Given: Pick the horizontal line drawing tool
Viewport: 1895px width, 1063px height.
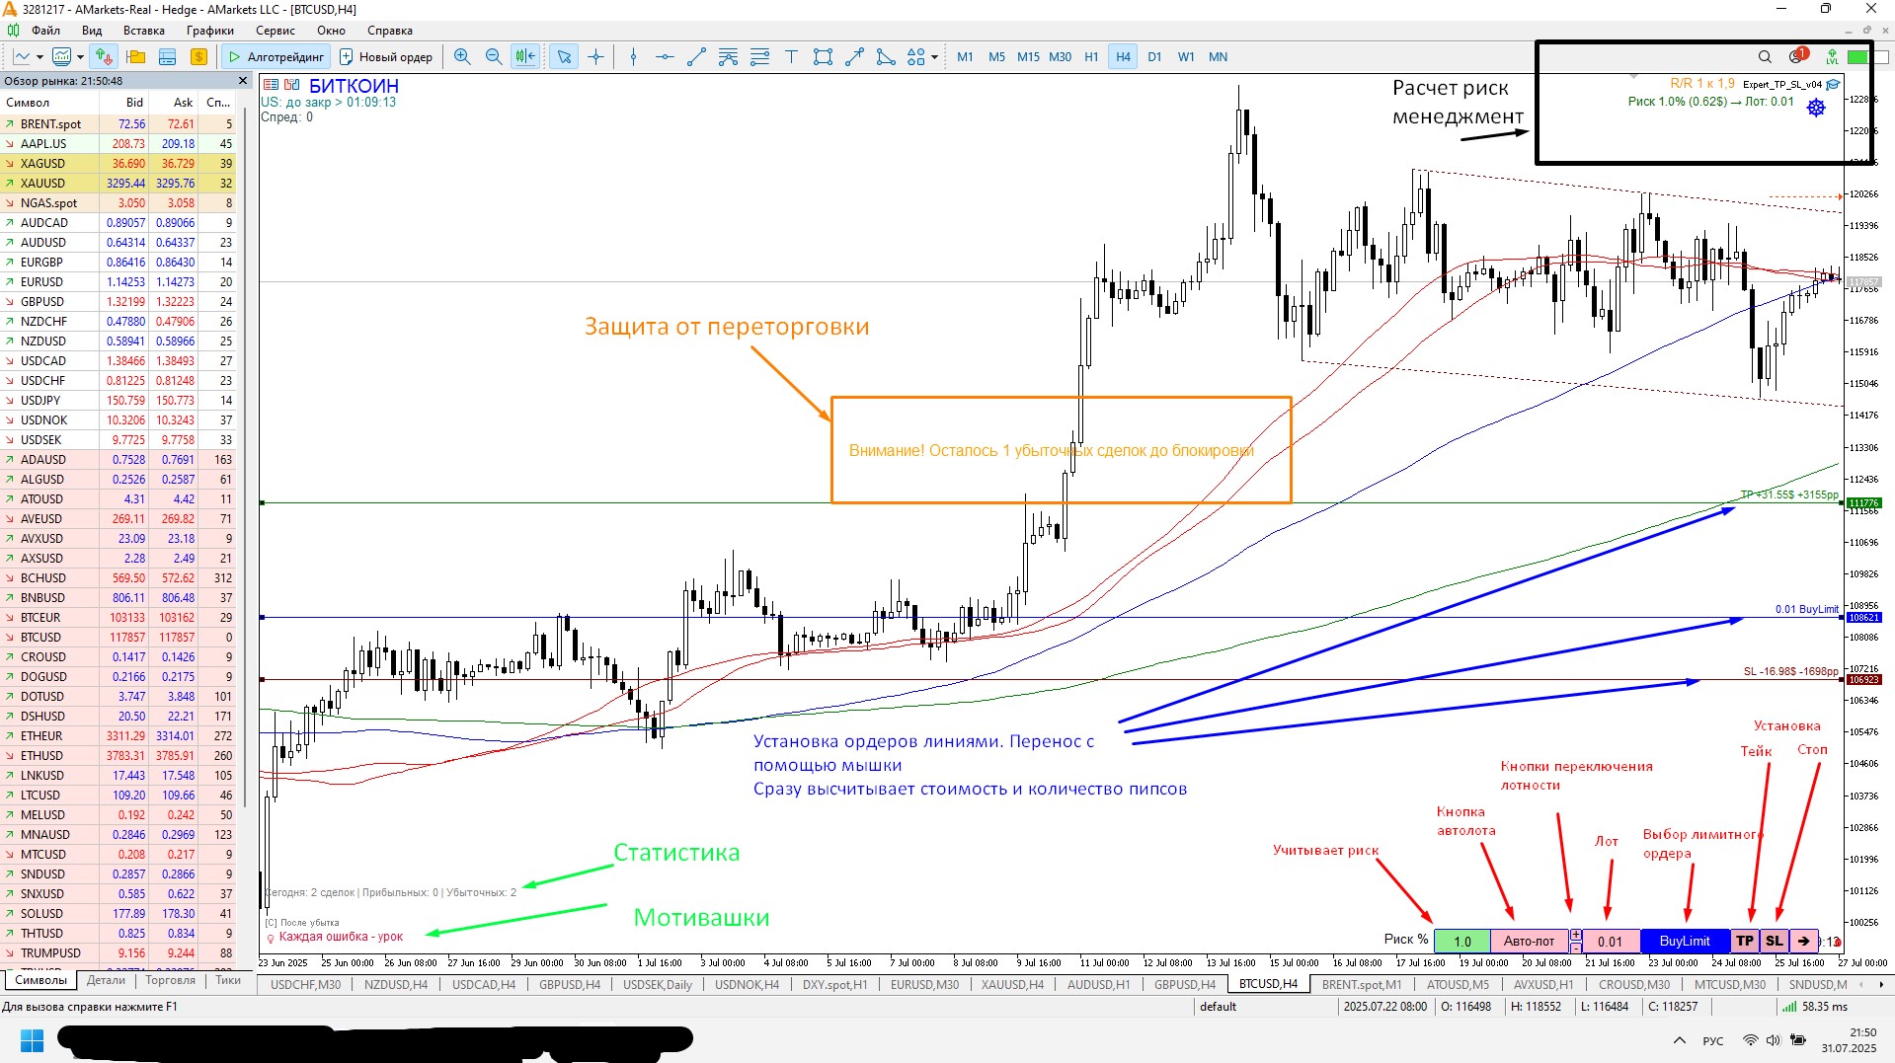Looking at the screenshot, I should click(665, 57).
